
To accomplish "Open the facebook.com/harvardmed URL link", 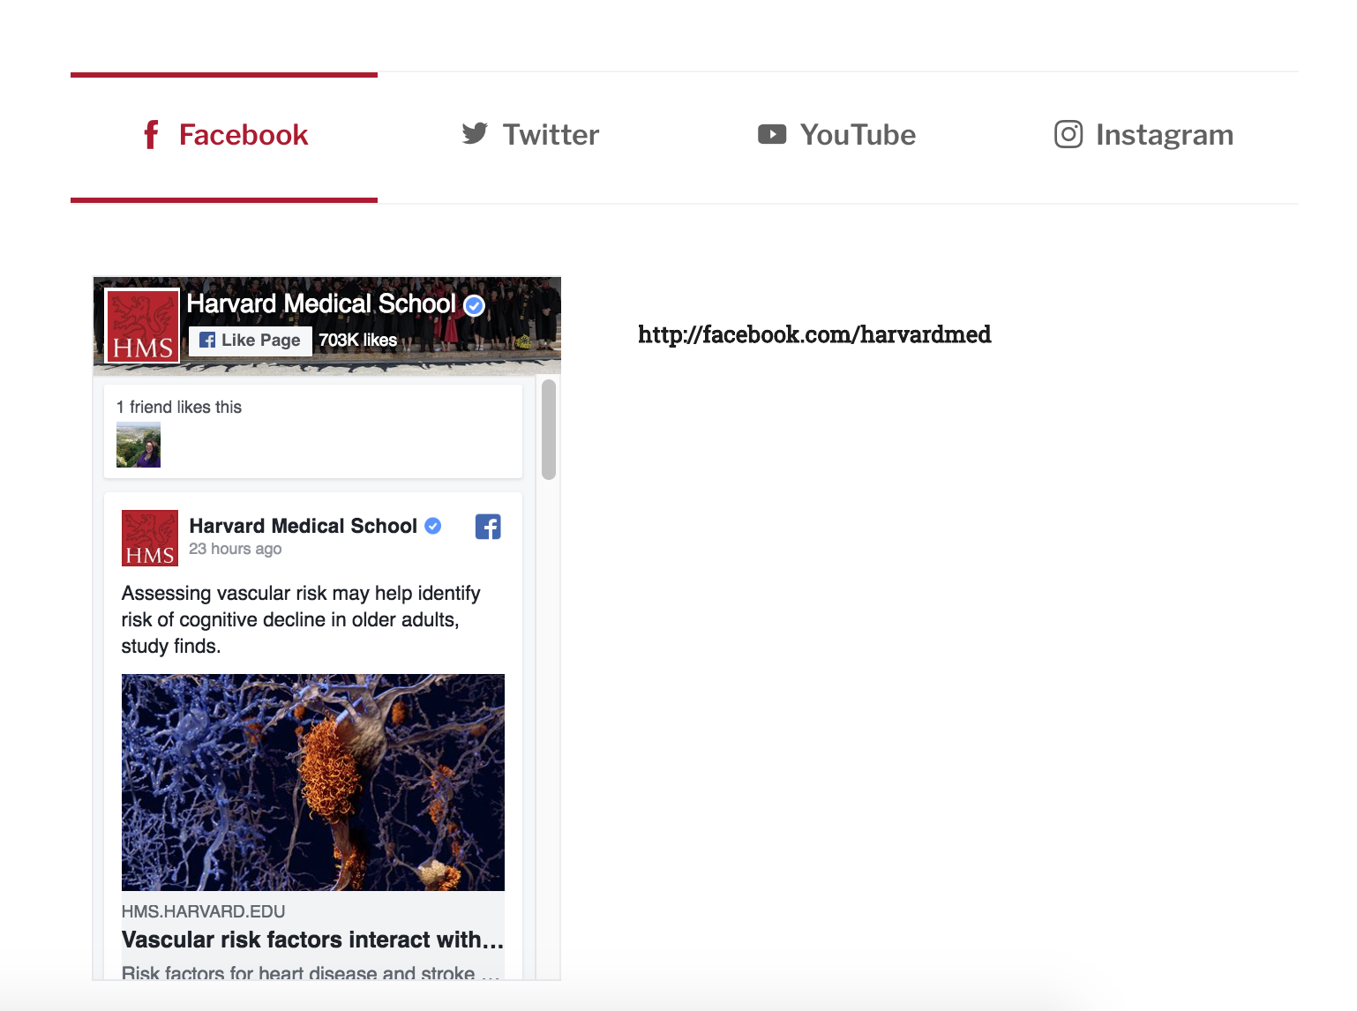I will tap(814, 334).
